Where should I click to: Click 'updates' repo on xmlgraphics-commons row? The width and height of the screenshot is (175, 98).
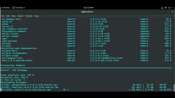pyautogui.click(x=145, y=31)
